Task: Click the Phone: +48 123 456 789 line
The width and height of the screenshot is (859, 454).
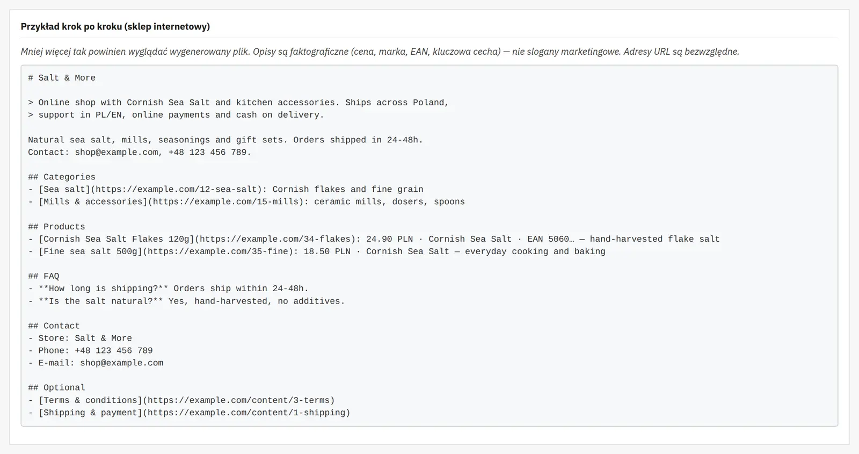Action: point(90,350)
